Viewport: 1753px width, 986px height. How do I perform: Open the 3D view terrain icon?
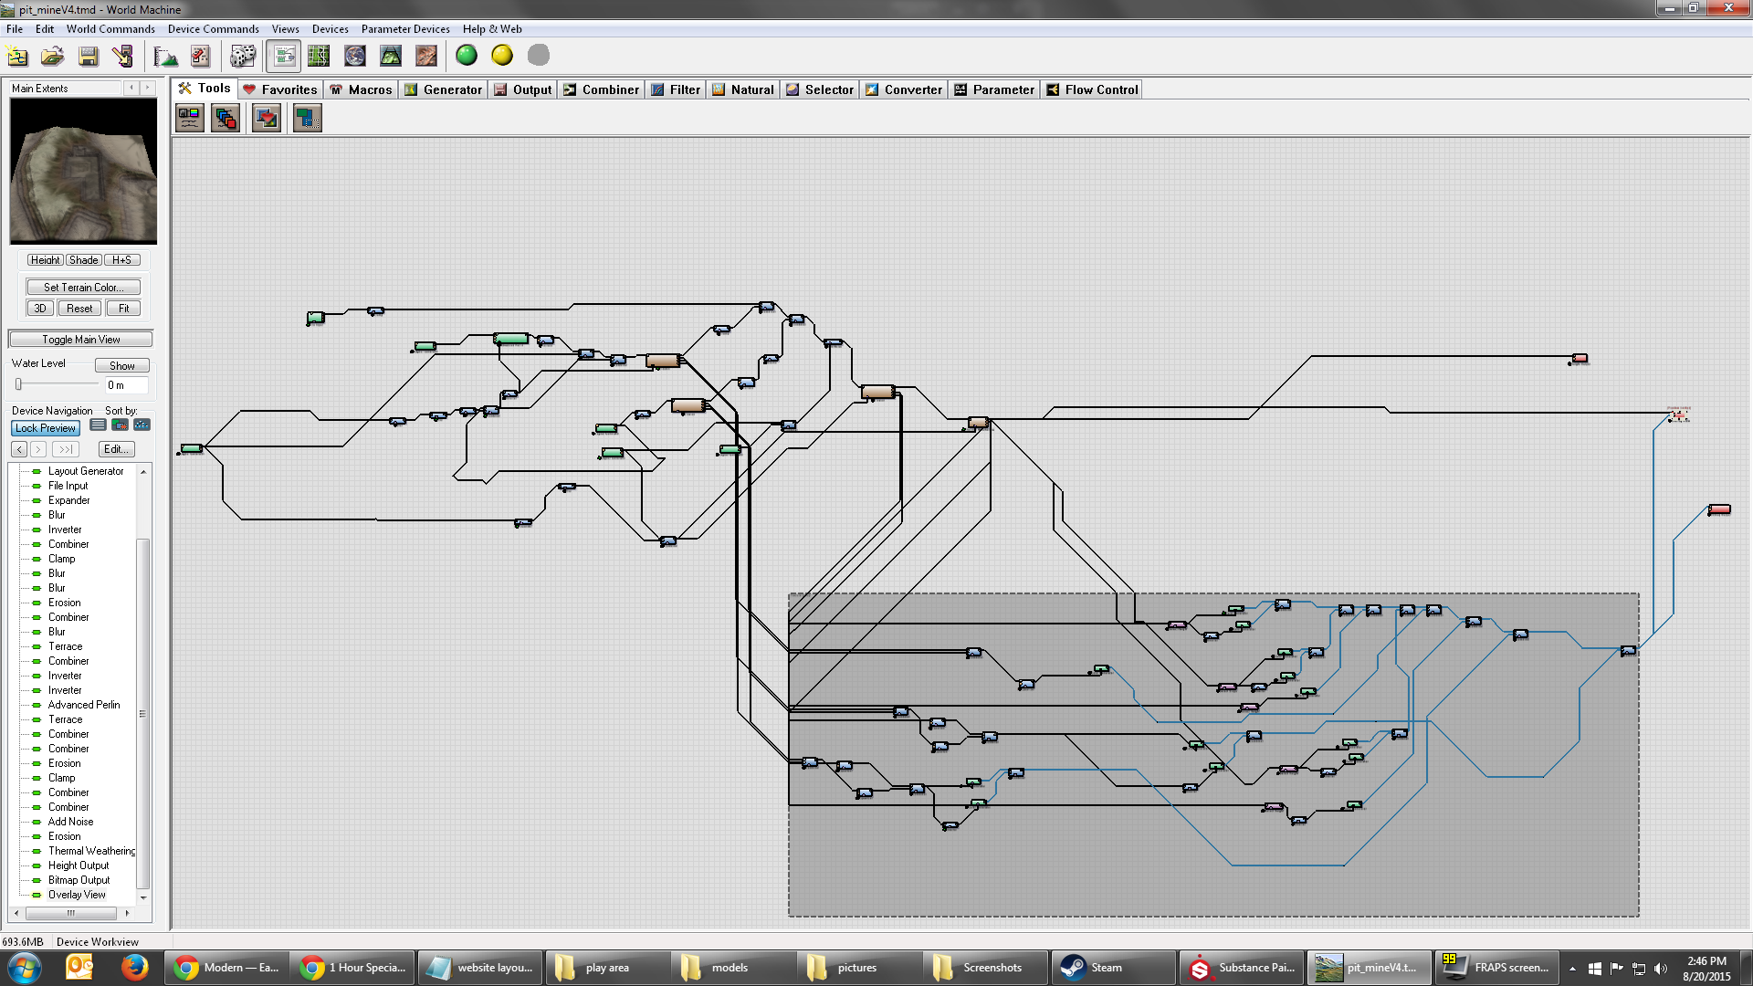tap(391, 57)
